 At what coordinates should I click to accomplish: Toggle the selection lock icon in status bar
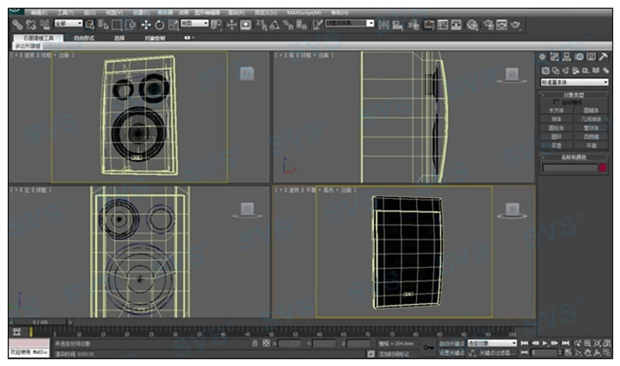coord(255,343)
